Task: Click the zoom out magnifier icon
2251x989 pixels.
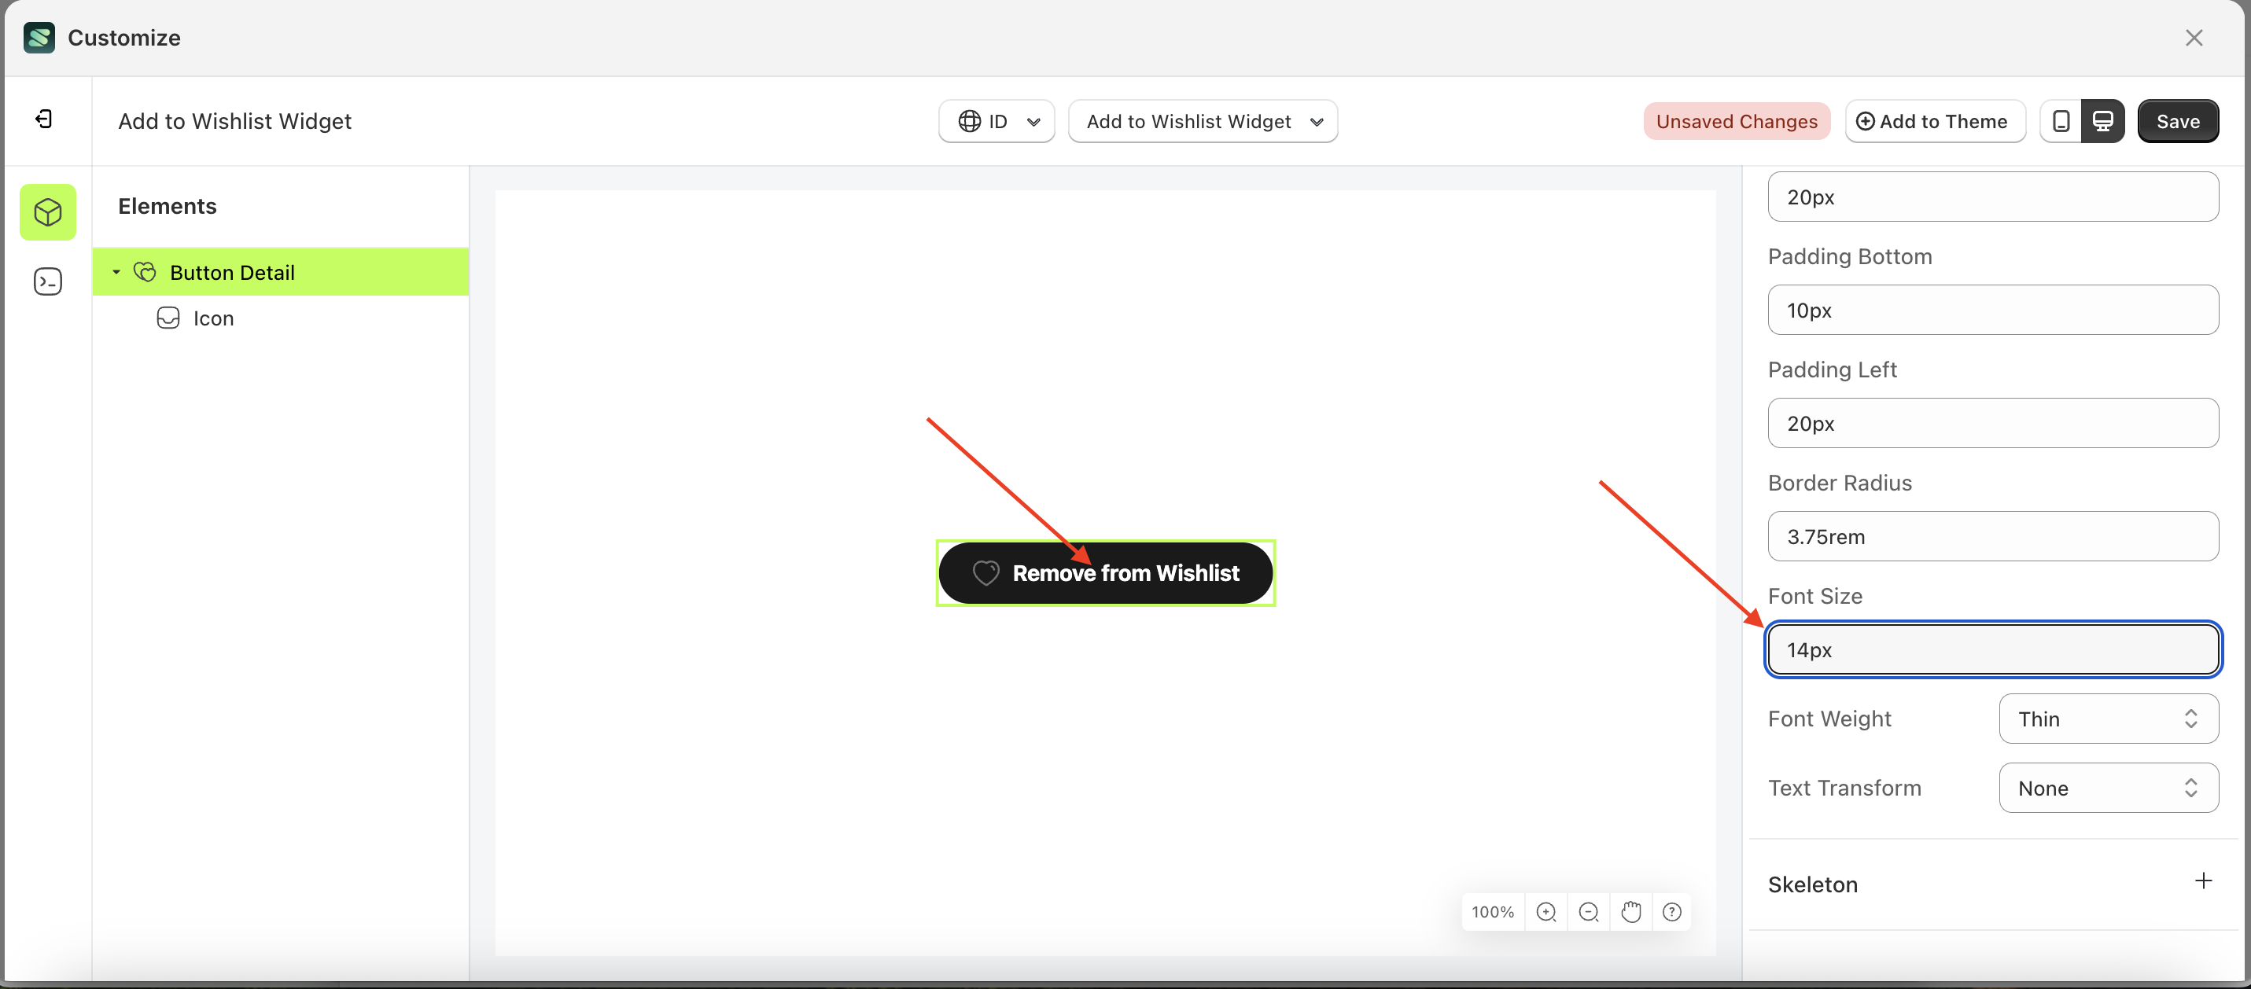Action: (1589, 911)
